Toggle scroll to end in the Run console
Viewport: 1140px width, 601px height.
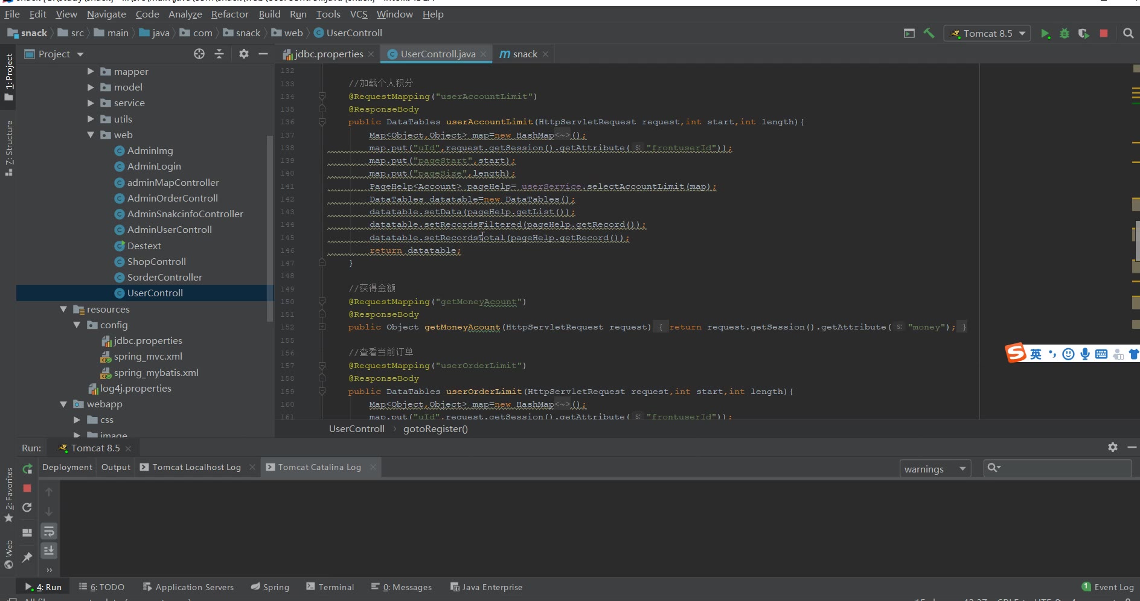49,550
